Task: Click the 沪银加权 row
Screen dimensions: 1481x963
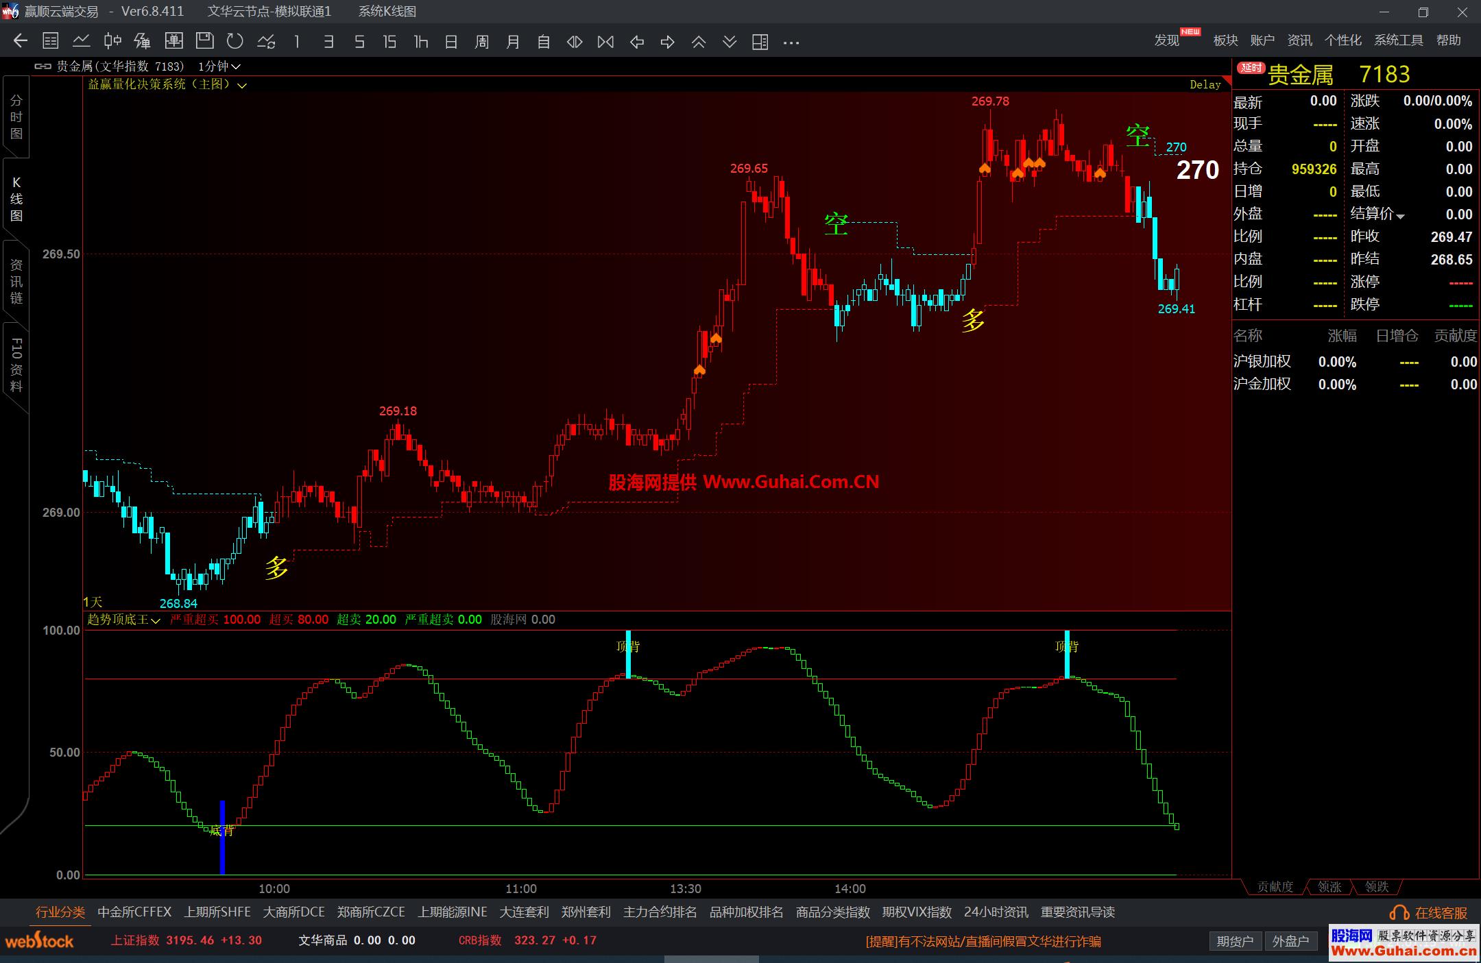Action: tap(1262, 362)
